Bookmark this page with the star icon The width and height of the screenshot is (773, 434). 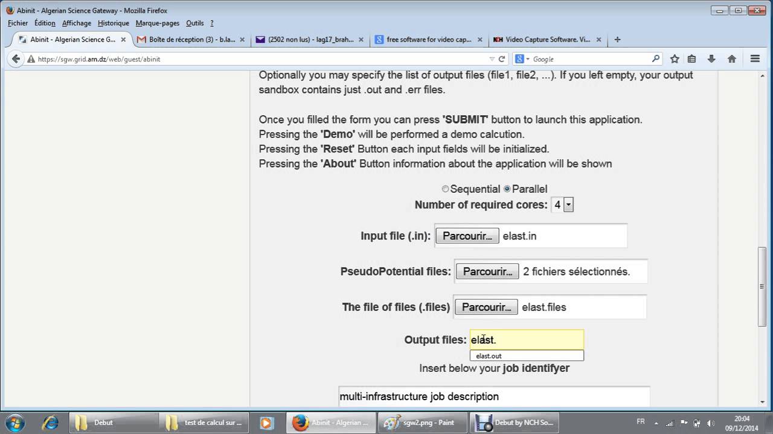675,59
